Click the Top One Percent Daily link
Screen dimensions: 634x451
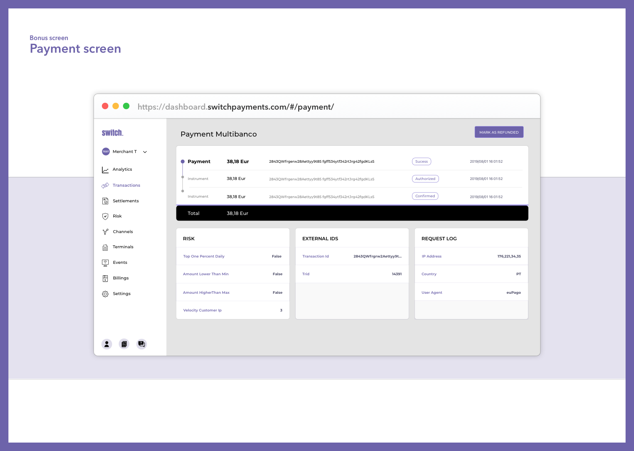point(204,256)
